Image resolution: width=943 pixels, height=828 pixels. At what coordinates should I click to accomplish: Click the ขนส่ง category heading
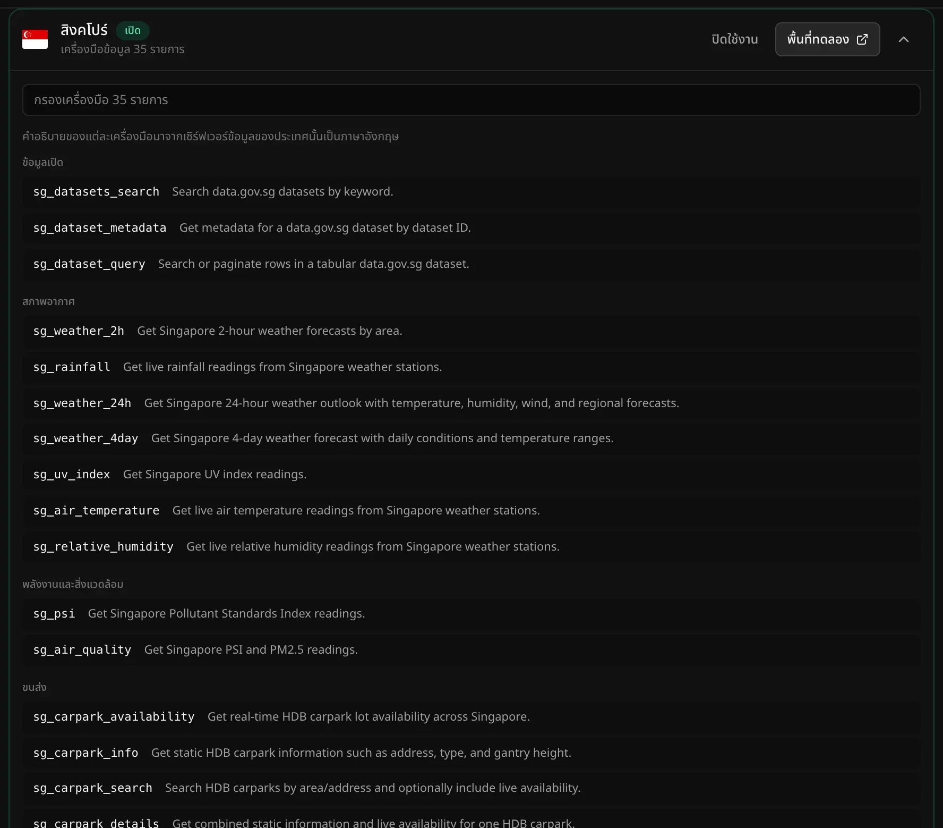click(x=35, y=687)
